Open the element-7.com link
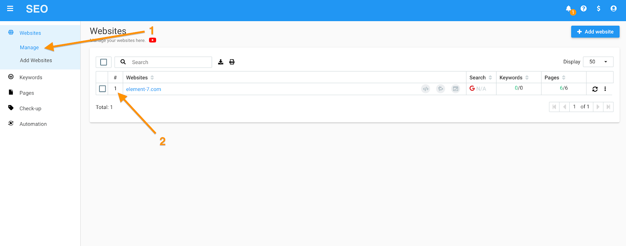The width and height of the screenshot is (626, 246). pyautogui.click(x=144, y=89)
